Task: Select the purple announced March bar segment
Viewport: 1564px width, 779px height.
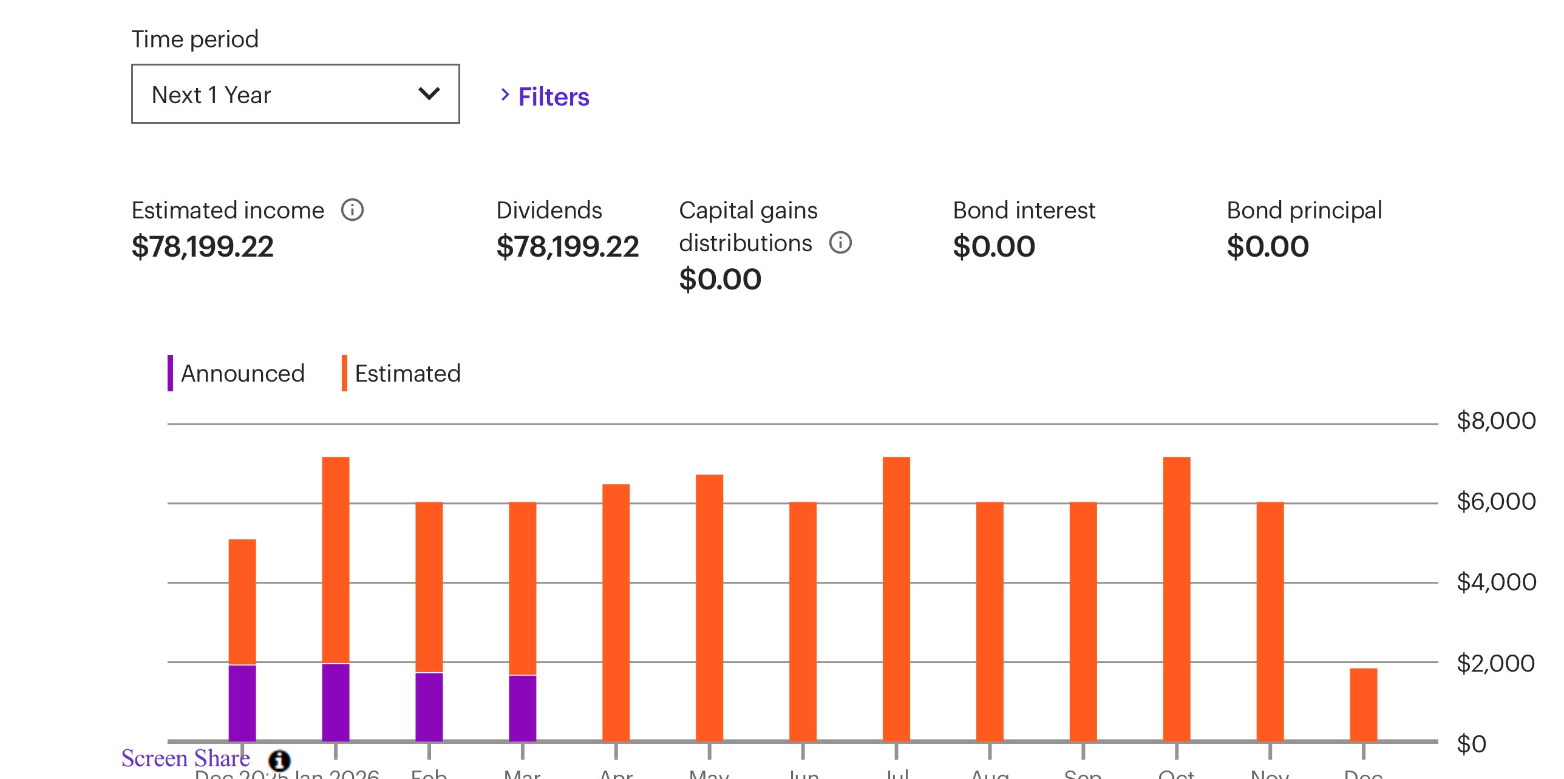Action: [x=523, y=708]
